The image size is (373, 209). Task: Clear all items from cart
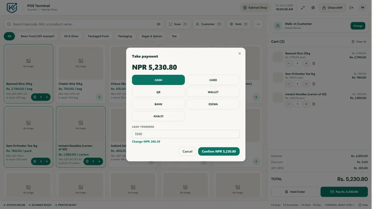pos(359,41)
